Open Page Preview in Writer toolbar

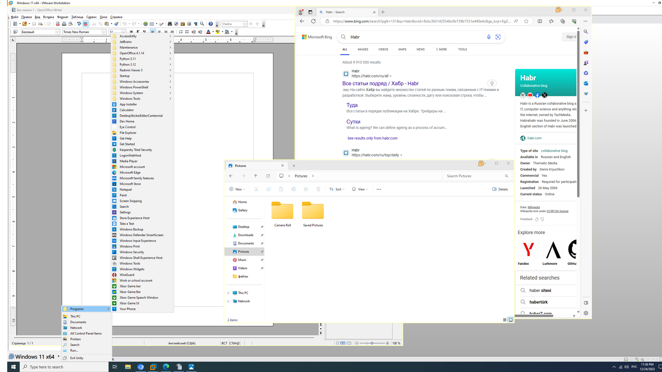coord(70,24)
